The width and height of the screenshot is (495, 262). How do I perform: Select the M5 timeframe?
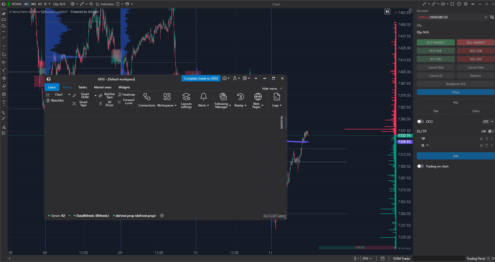[x=33, y=4]
